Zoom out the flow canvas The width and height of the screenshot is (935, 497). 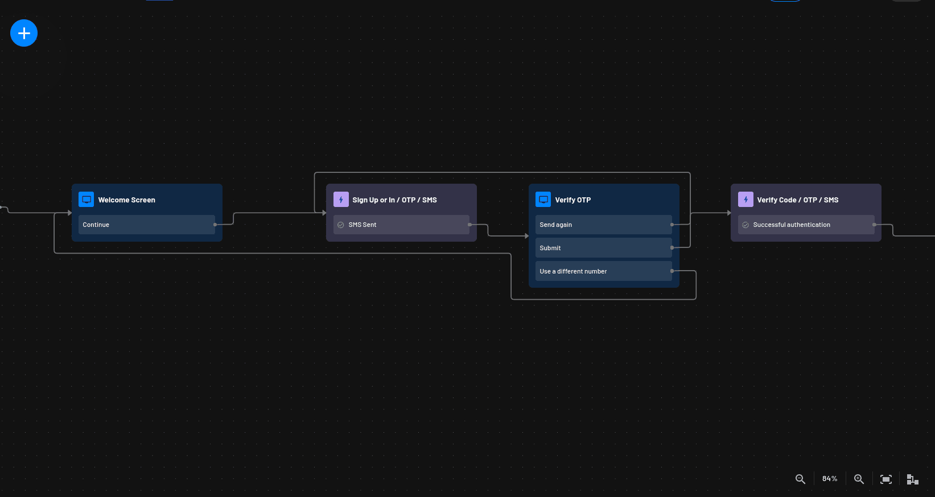(800, 479)
